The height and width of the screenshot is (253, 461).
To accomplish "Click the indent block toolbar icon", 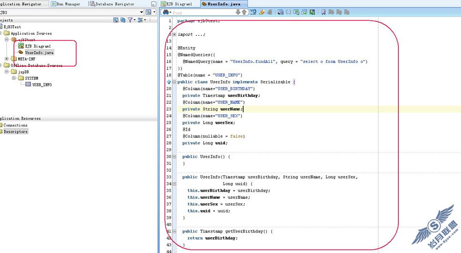I will point(304,12).
